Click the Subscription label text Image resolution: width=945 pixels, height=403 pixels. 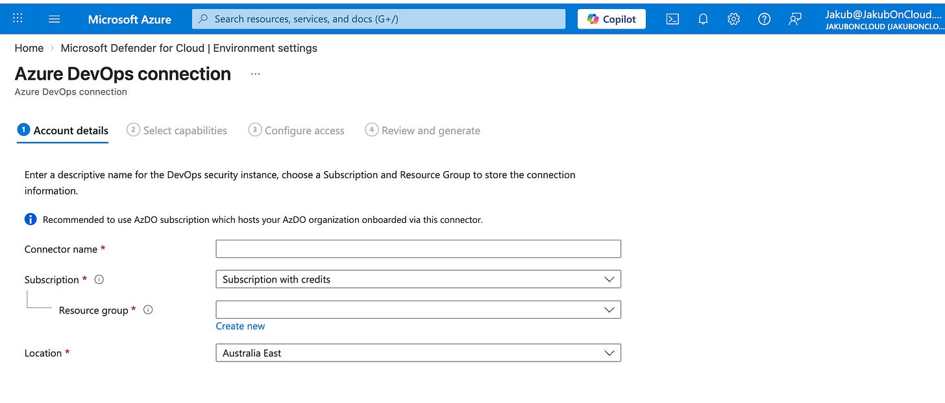click(x=52, y=280)
